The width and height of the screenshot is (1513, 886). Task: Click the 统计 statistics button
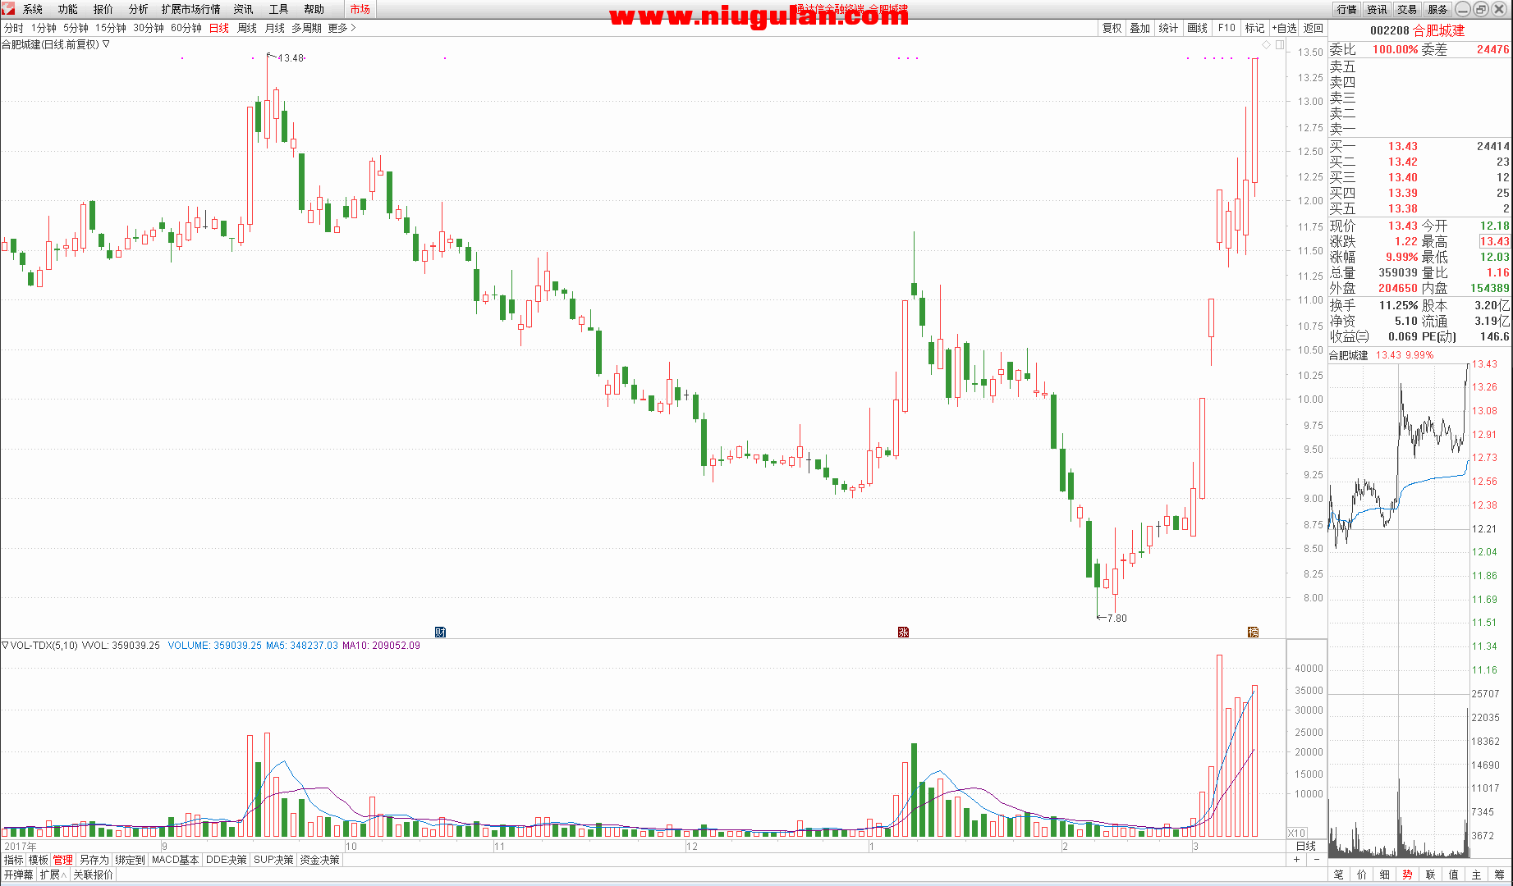coord(1169,28)
